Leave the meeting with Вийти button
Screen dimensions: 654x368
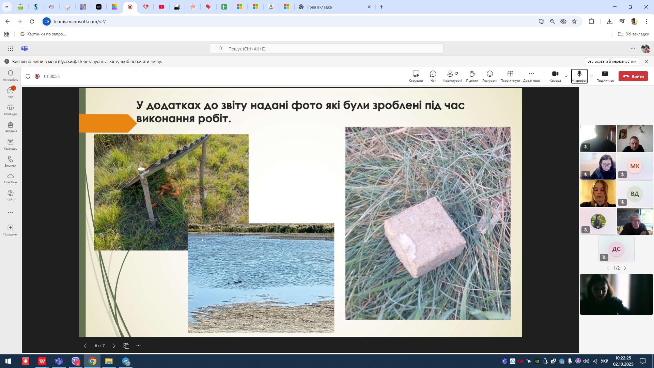click(633, 76)
